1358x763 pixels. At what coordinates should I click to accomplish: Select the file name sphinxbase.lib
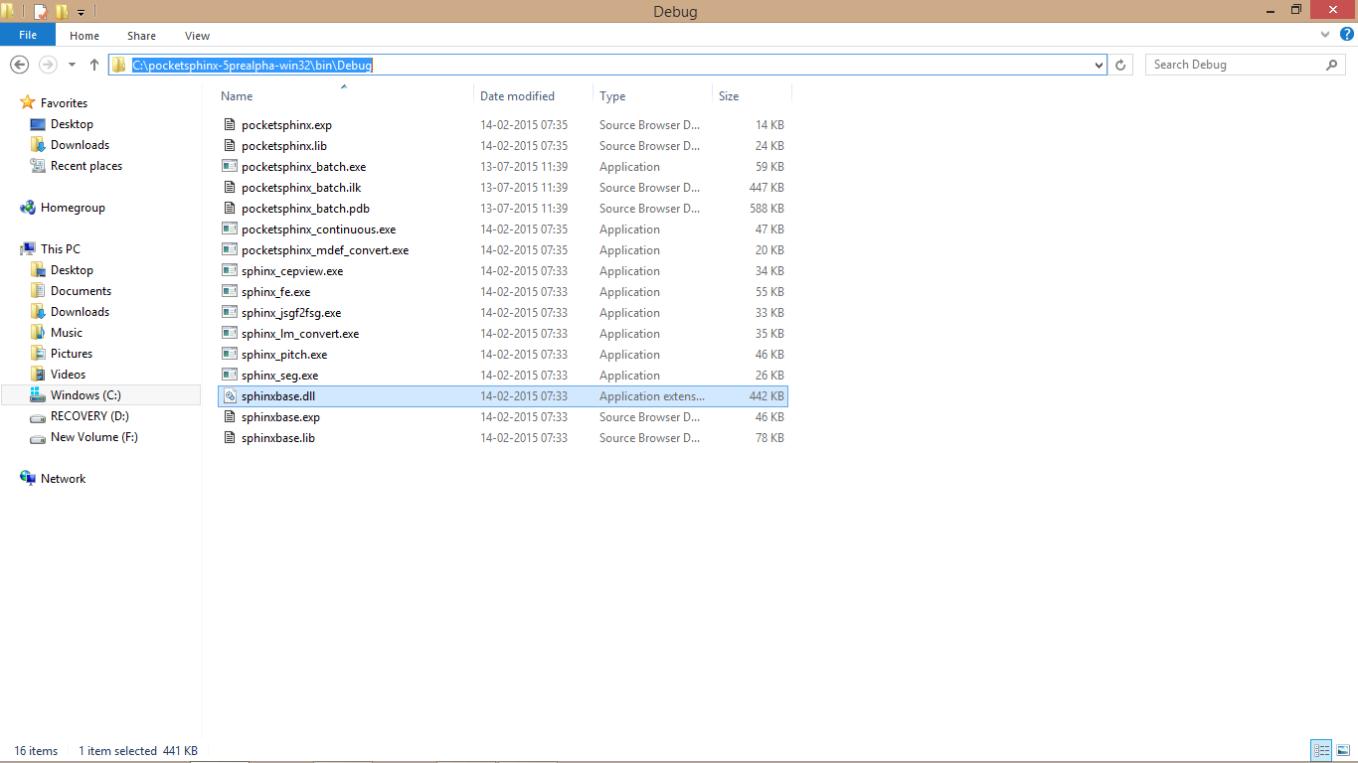[277, 438]
